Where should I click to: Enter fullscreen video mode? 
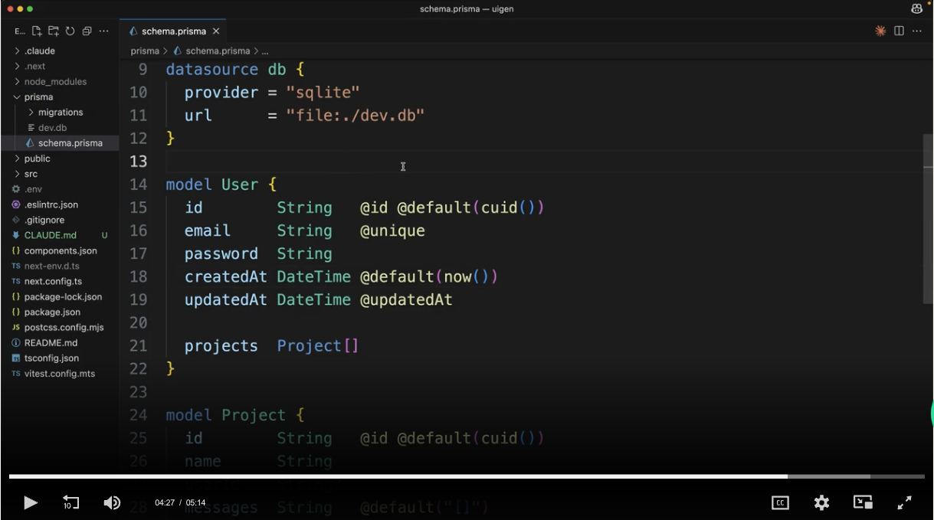click(x=904, y=502)
